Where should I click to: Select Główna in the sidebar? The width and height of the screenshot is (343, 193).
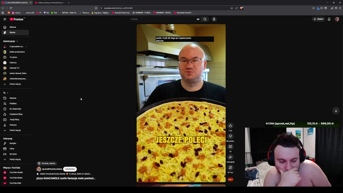(15, 27)
